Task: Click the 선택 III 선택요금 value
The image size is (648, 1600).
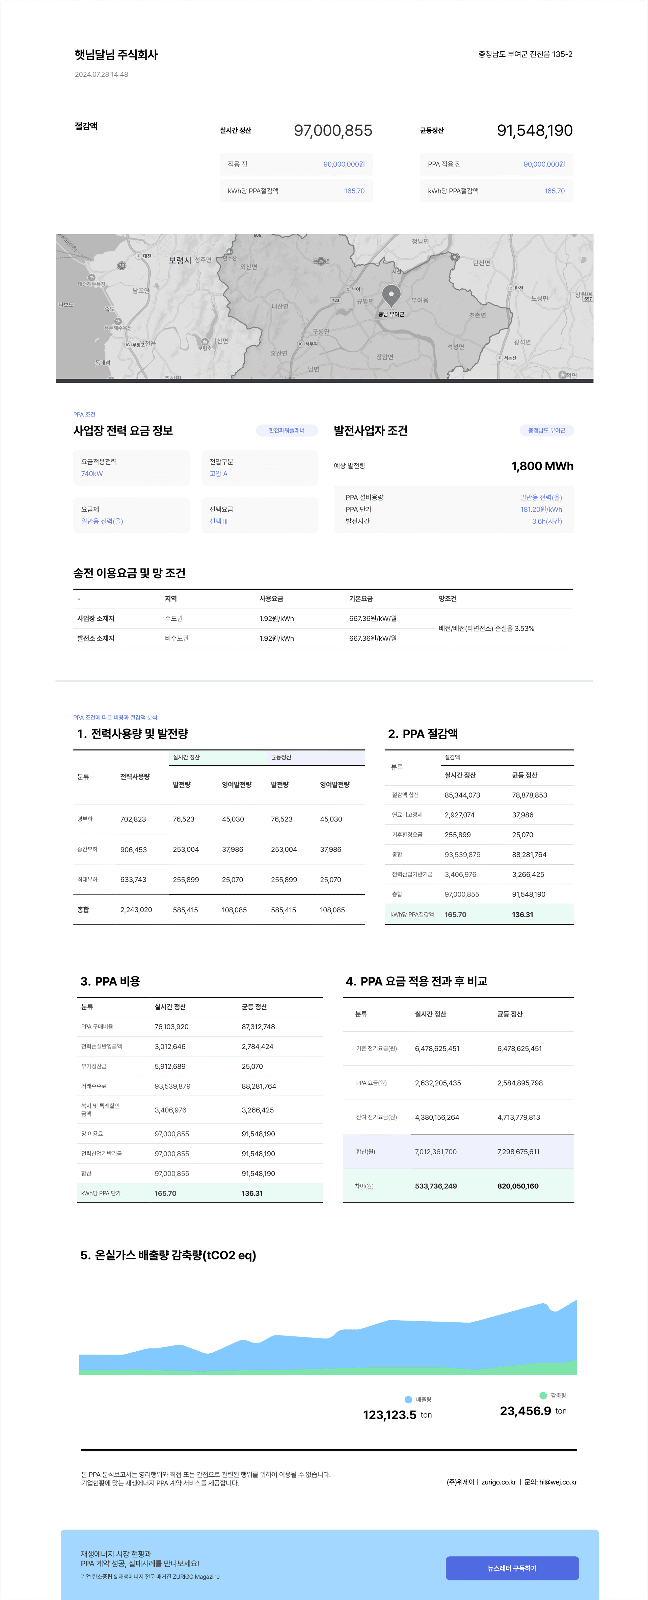Action: pos(218,521)
